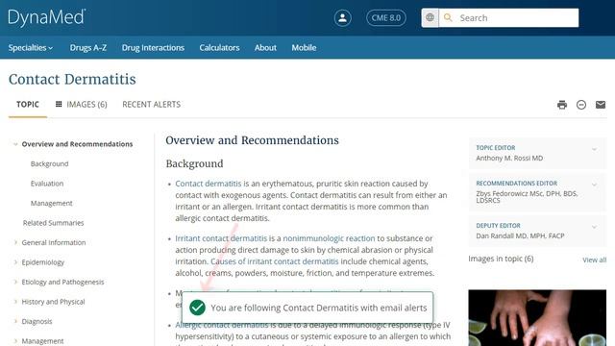Open Mobile in navigation bar

pos(304,48)
